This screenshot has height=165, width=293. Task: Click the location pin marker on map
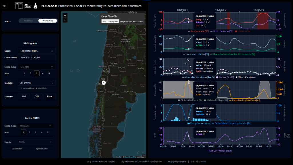coord(104,83)
